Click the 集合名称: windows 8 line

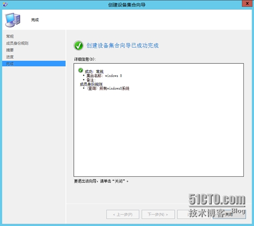click(104, 76)
